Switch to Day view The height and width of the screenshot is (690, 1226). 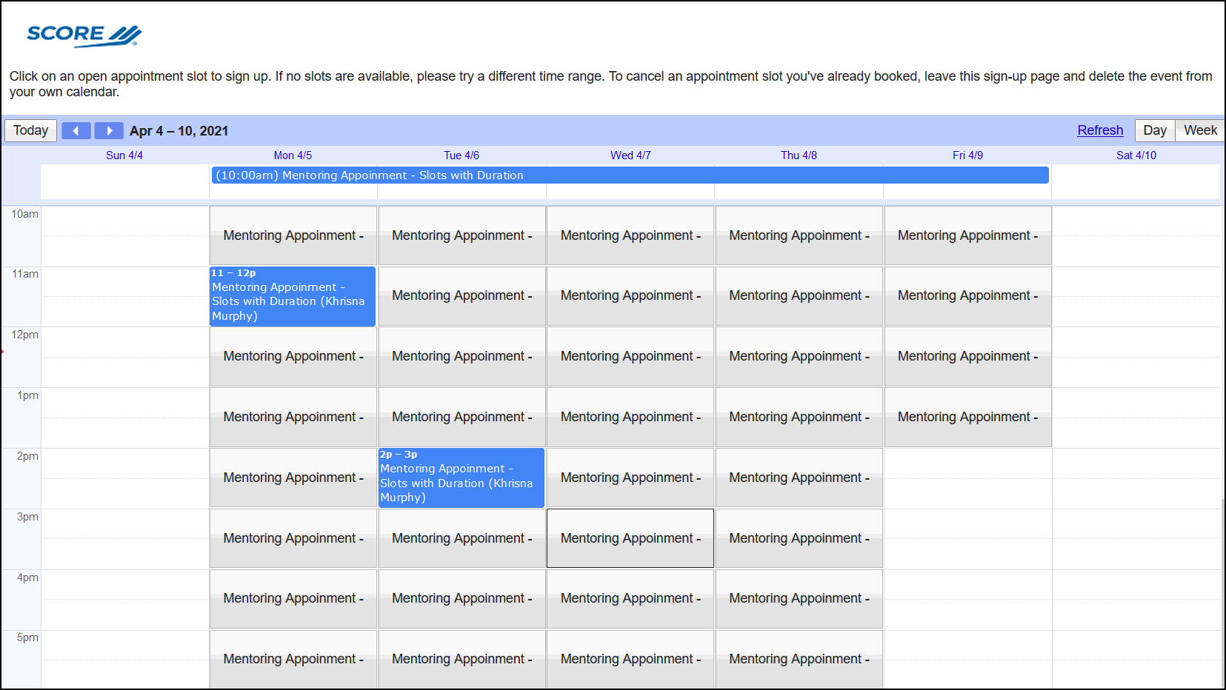pyautogui.click(x=1154, y=130)
